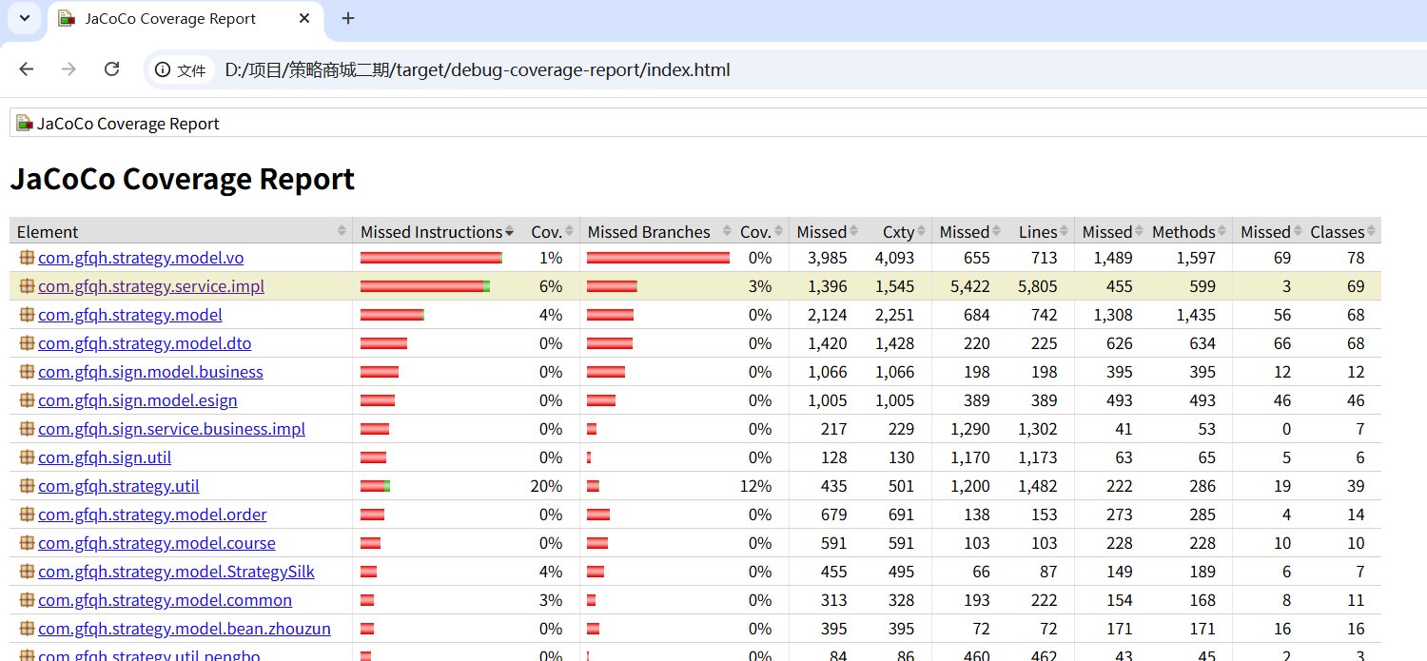Click package icon beside com.gfqh.strategy.model.vo
This screenshot has height=661, width=1427.
(x=27, y=257)
